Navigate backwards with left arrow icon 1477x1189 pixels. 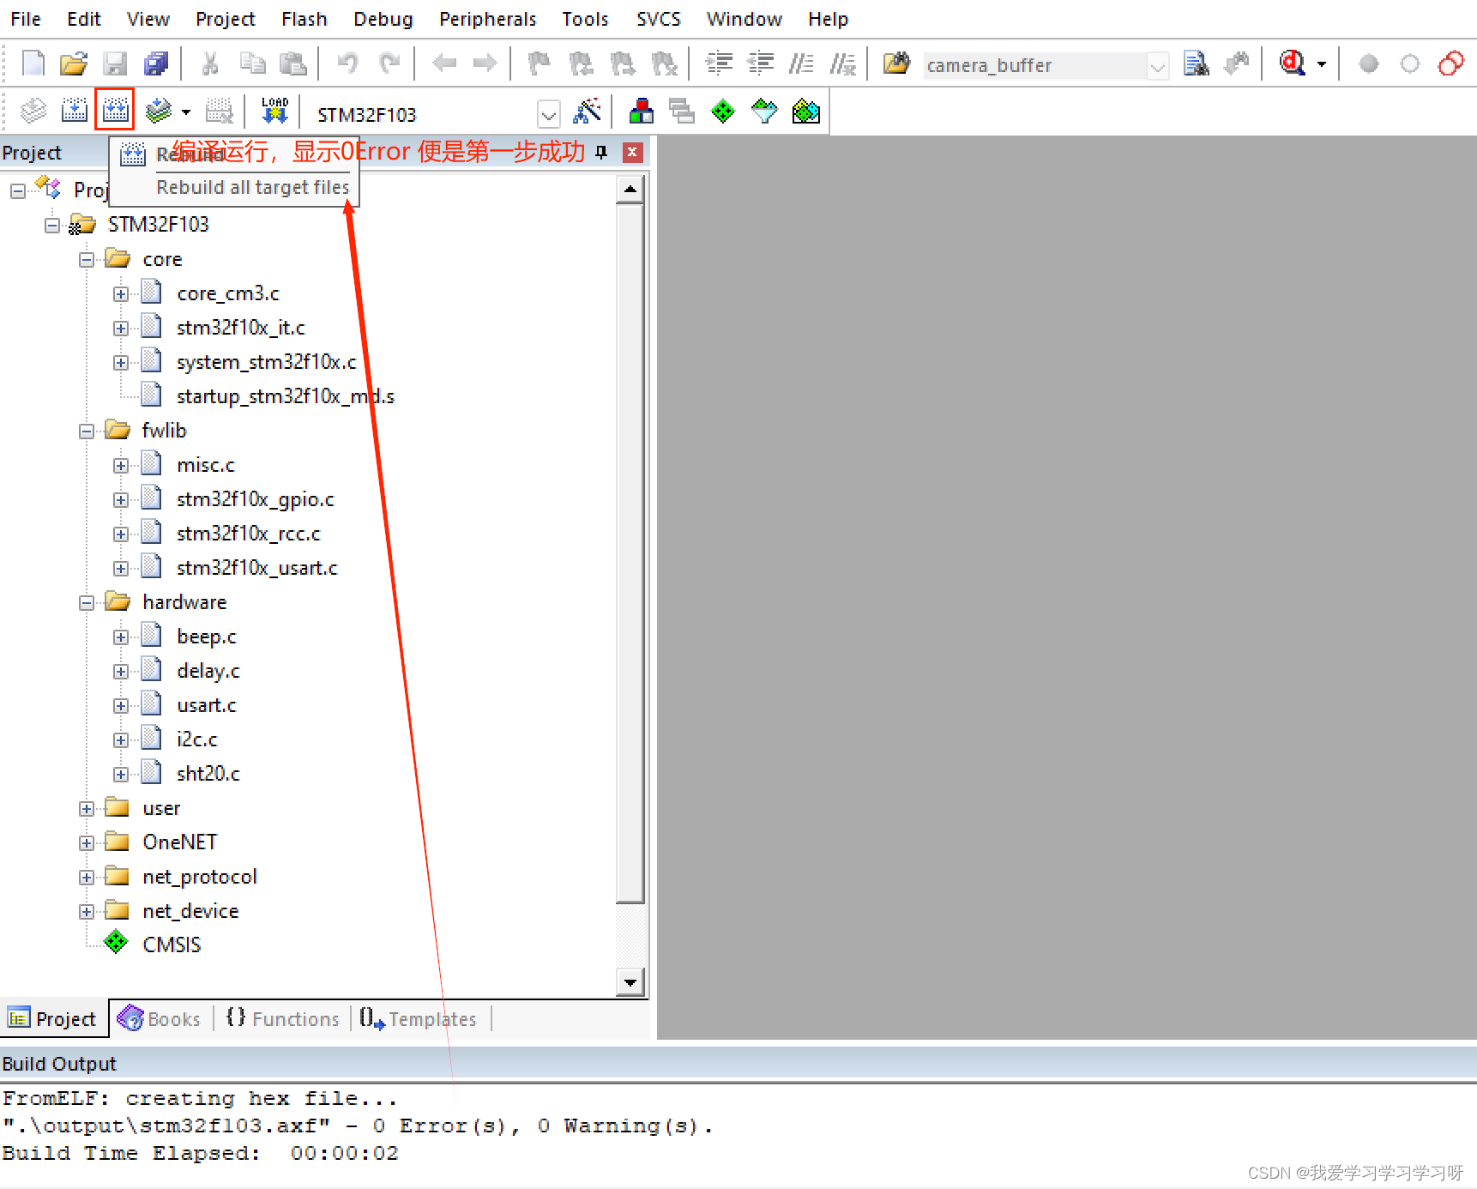pos(444,63)
